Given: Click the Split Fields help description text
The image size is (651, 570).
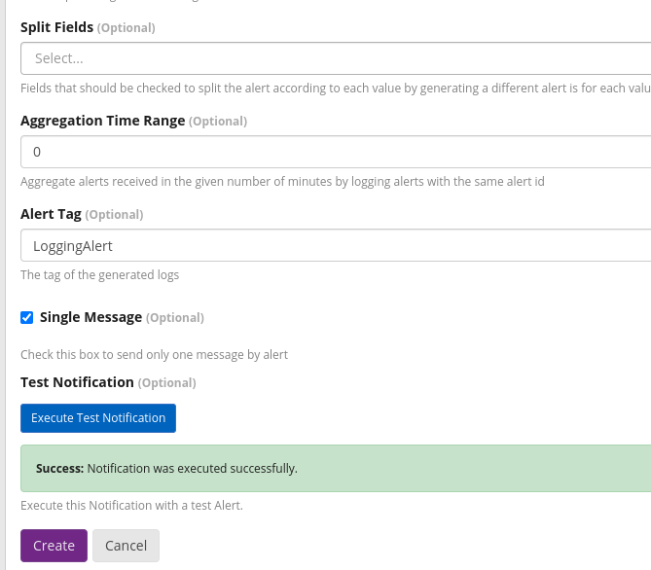Looking at the screenshot, I should (x=335, y=88).
